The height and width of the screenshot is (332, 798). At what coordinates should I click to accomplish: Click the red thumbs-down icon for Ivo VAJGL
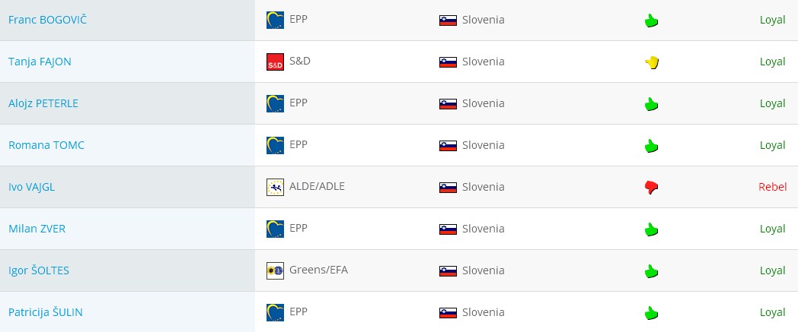coord(650,187)
